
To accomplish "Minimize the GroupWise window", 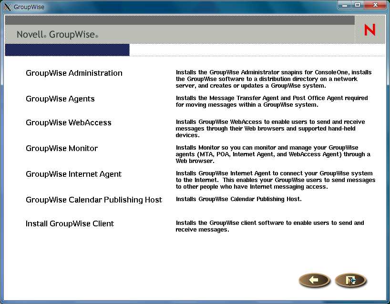I will [x=345, y=5].
